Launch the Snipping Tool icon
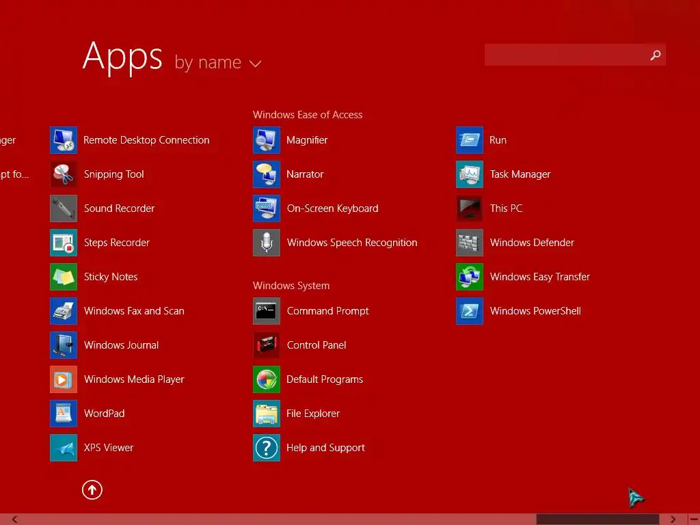Viewport: 700px width, 525px height. tap(64, 174)
